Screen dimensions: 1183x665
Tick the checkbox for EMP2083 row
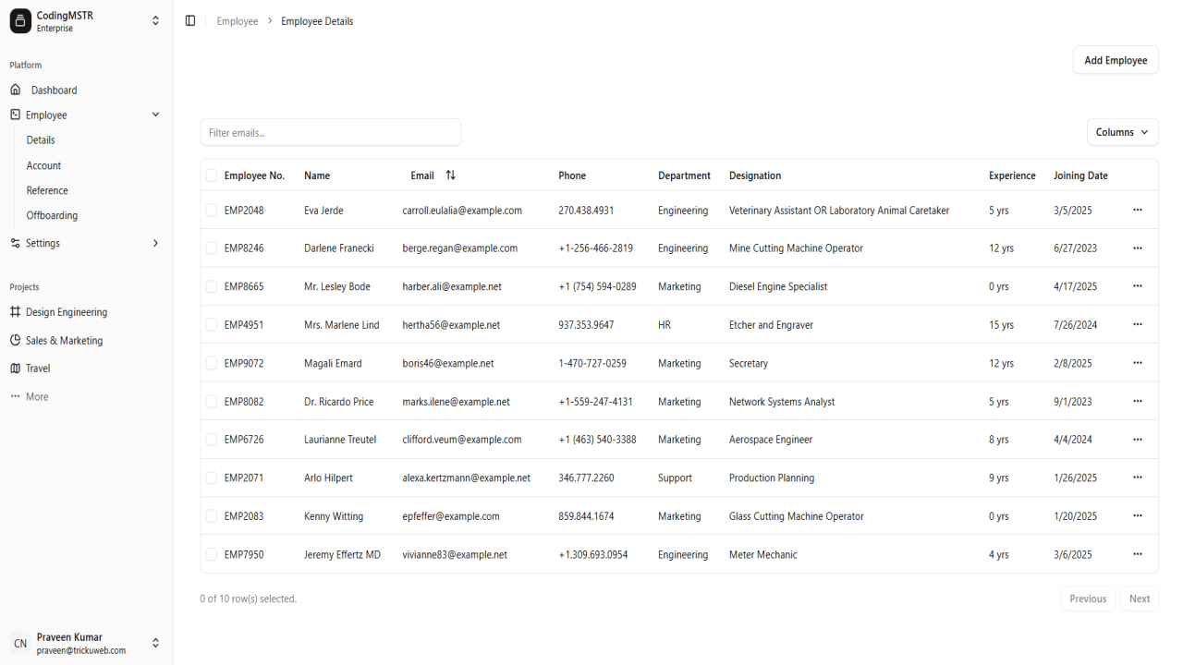click(212, 516)
